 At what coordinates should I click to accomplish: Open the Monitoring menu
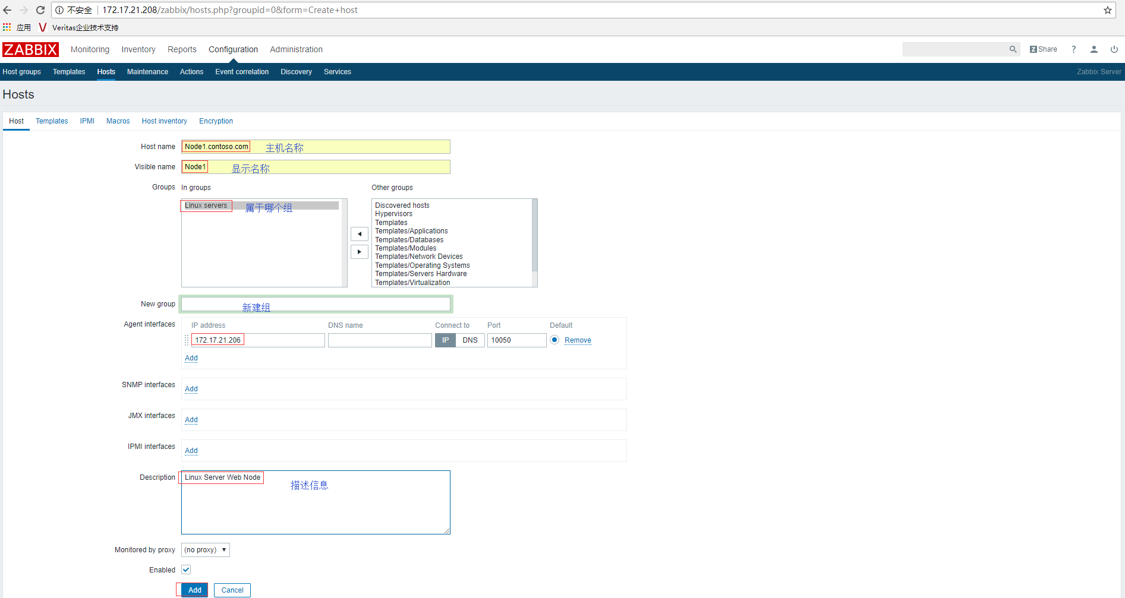coord(90,49)
